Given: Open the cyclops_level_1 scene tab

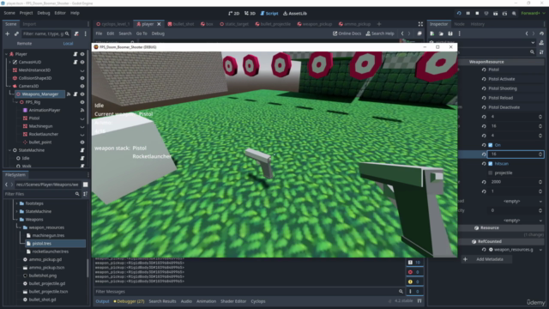Looking at the screenshot, I should coord(113,24).
